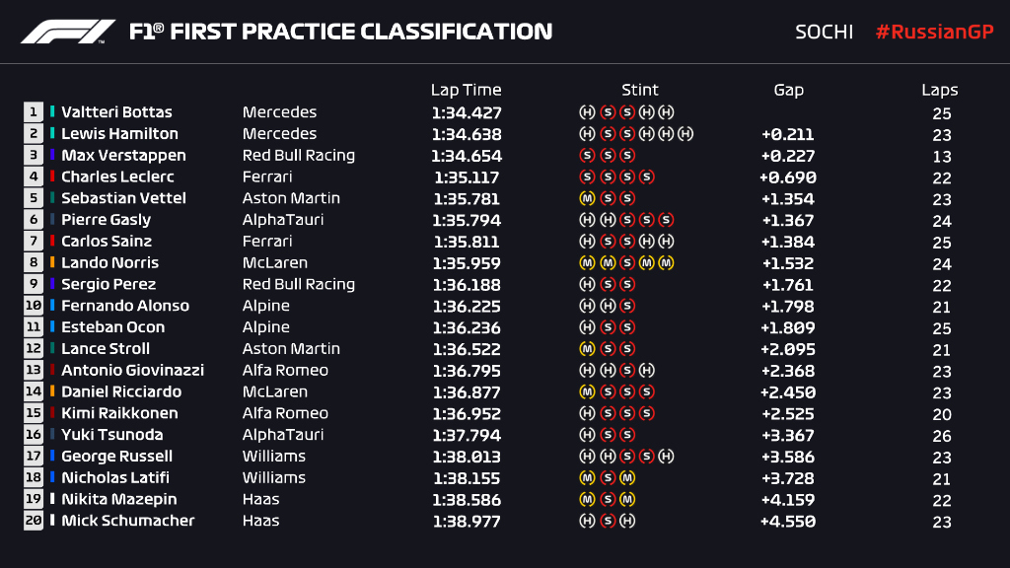Click the F1 logo

(x=68, y=32)
